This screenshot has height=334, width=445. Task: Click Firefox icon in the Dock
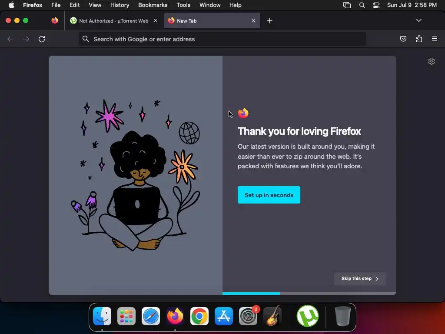175,316
